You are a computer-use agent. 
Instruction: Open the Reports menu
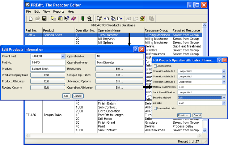[59, 12]
